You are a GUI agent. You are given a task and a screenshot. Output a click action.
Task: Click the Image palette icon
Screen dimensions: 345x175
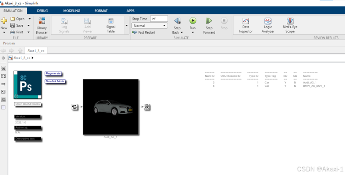[x=3, y=99]
